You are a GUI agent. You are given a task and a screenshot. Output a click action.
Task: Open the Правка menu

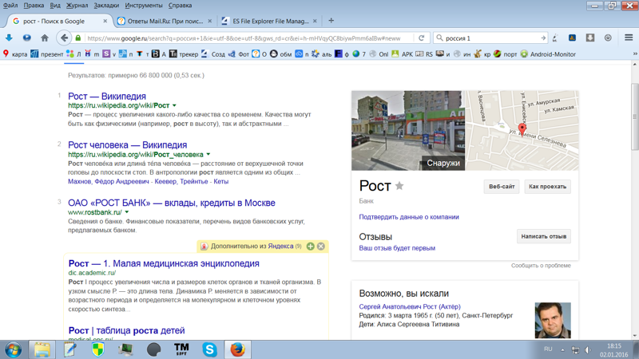34,6
